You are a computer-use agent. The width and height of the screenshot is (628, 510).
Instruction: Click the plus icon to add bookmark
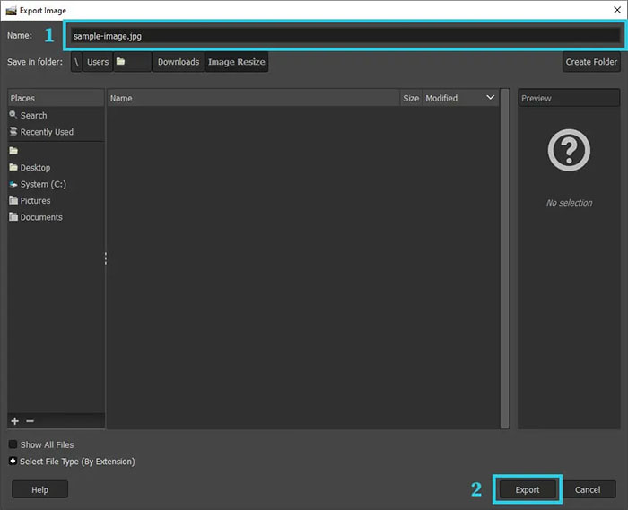[x=14, y=421]
